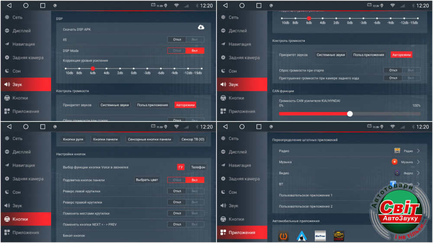Toggle the DSP Mode switch
The height and width of the screenshot is (243, 433).
185,51
